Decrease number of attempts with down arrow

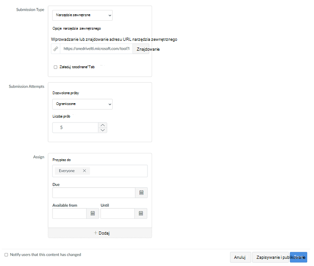pos(103,130)
